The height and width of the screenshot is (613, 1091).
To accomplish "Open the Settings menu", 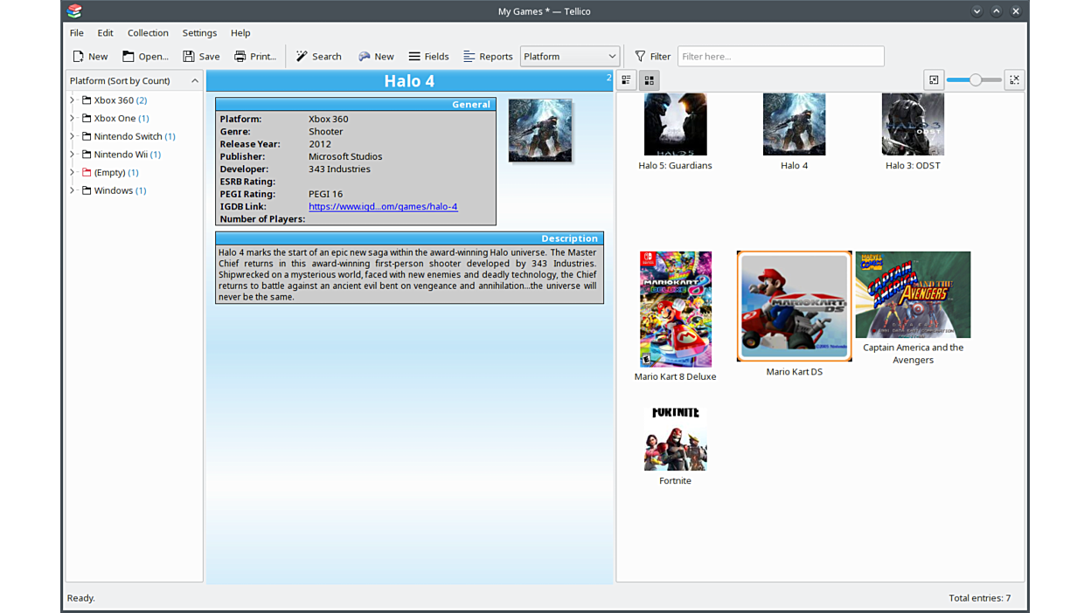I will point(199,33).
